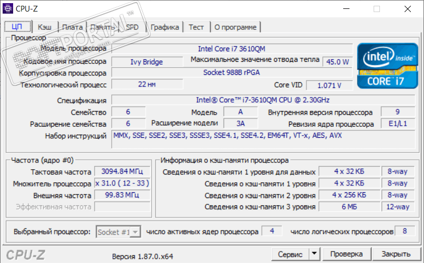This screenshot has height=263, width=424.
Task: Close the CPU-Z window
Action: click(x=408, y=8)
